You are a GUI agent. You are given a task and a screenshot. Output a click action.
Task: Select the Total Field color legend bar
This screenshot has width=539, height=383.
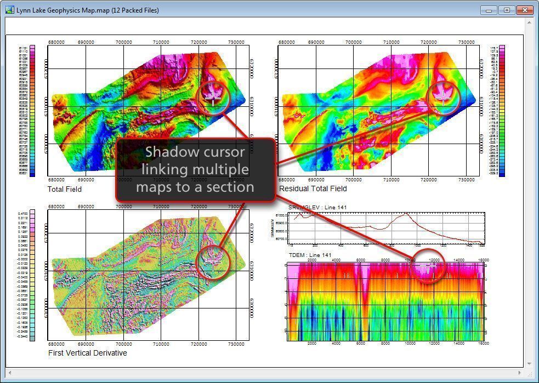coord(32,111)
